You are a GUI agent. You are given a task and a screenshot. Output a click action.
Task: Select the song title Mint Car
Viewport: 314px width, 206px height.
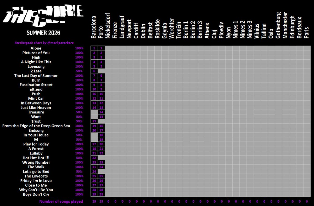(36, 99)
